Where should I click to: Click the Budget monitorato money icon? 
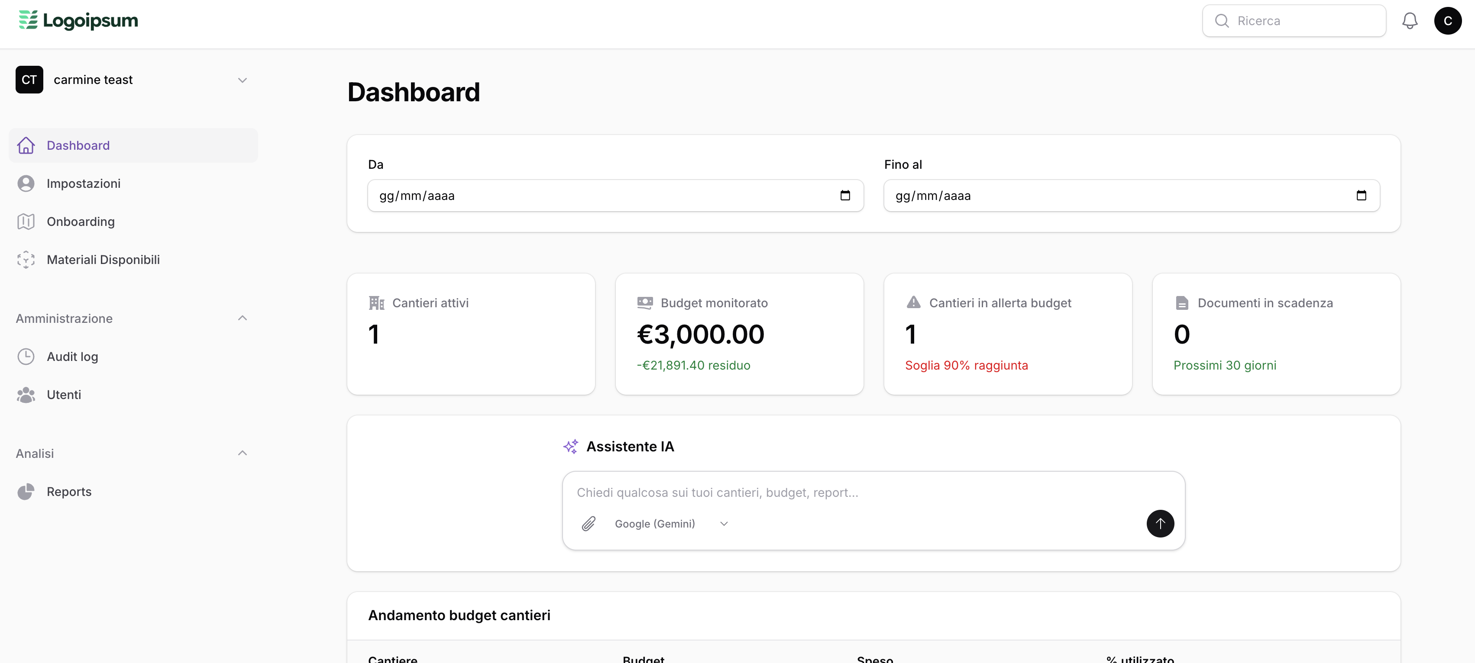pyautogui.click(x=645, y=303)
